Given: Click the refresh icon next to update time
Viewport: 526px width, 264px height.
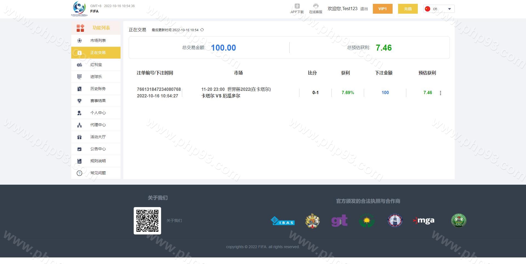Looking at the screenshot, I should [202, 30].
